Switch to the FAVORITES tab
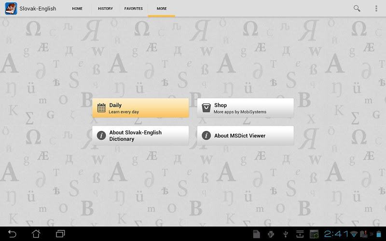Image resolution: width=386 pixels, height=241 pixels. pos(134,8)
